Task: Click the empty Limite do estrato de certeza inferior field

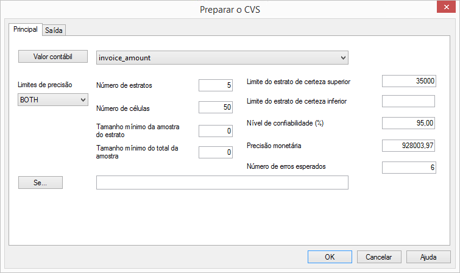Action: tap(408, 101)
